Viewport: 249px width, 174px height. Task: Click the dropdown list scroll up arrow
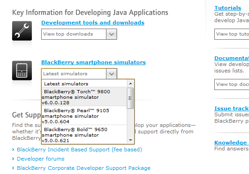click(131, 84)
